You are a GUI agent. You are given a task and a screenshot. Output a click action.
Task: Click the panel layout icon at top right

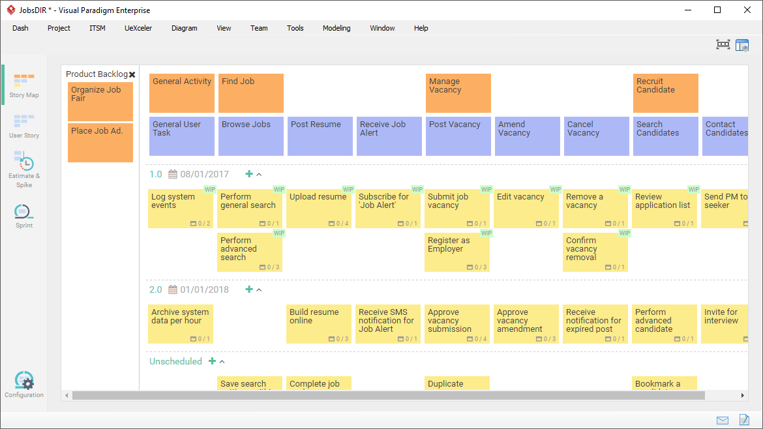[x=742, y=45]
